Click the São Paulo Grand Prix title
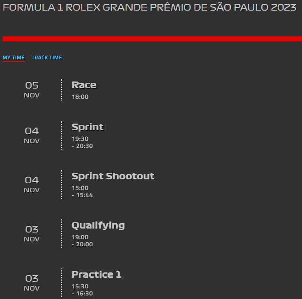 tap(149, 8)
